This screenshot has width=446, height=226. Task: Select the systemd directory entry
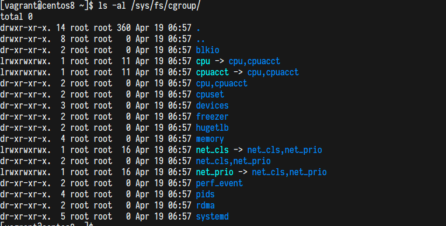coord(212,217)
